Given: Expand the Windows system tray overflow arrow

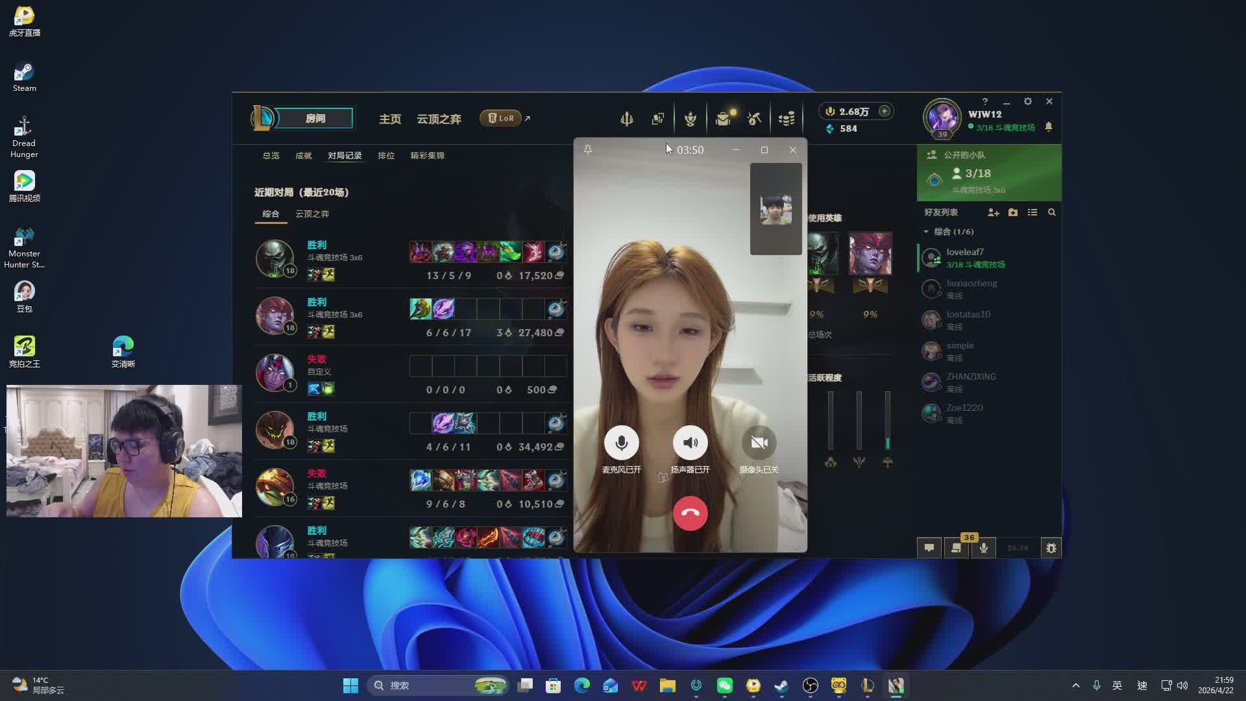Looking at the screenshot, I should point(1075,685).
